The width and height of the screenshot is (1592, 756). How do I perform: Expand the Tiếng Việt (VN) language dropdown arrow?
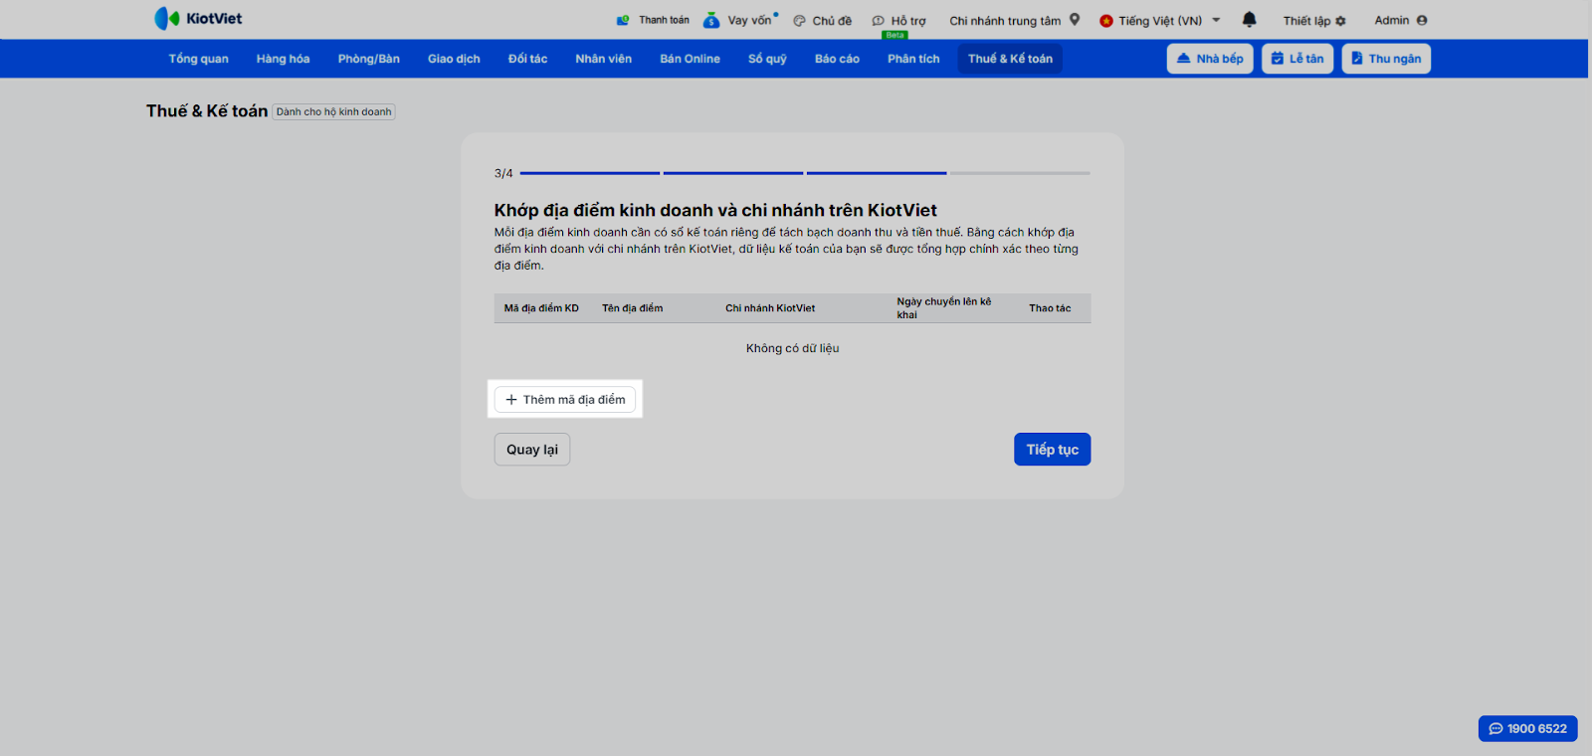coord(1216,20)
